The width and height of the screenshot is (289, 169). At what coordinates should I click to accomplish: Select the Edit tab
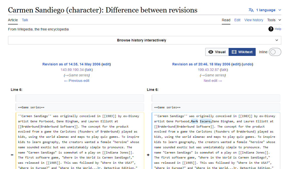coord(237,20)
